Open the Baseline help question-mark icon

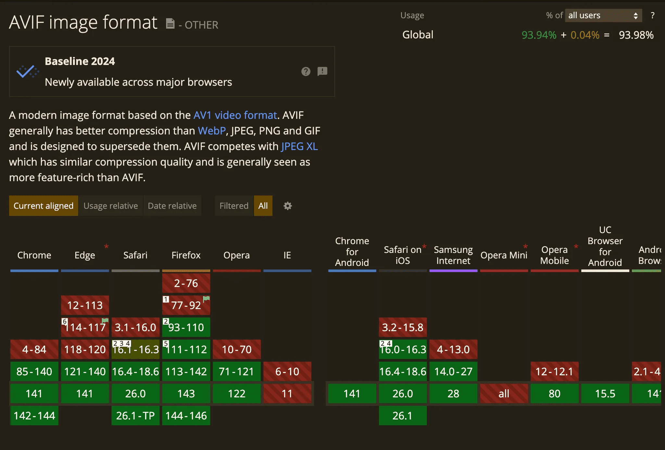pyautogui.click(x=306, y=71)
